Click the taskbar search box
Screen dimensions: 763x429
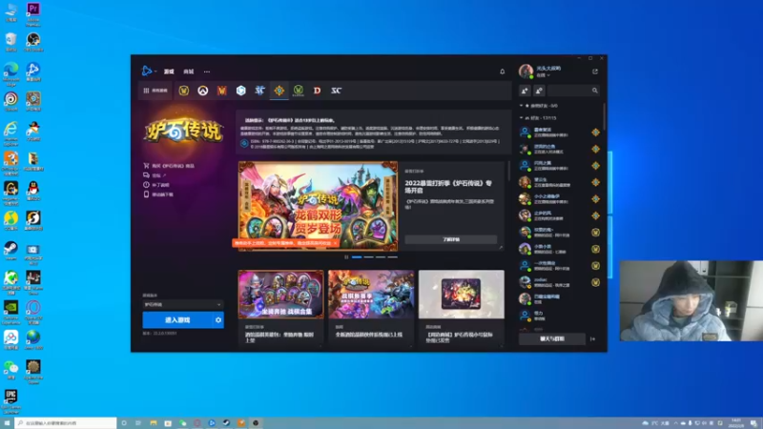coord(66,423)
